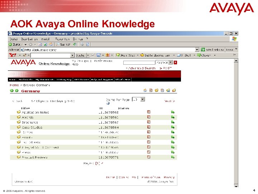Select Help and Support in navigation bar
This screenshot has height=194, width=258.
tap(102, 80)
